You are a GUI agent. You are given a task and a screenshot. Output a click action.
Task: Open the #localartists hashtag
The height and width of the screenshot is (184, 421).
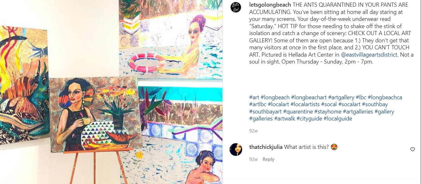pos(305,104)
